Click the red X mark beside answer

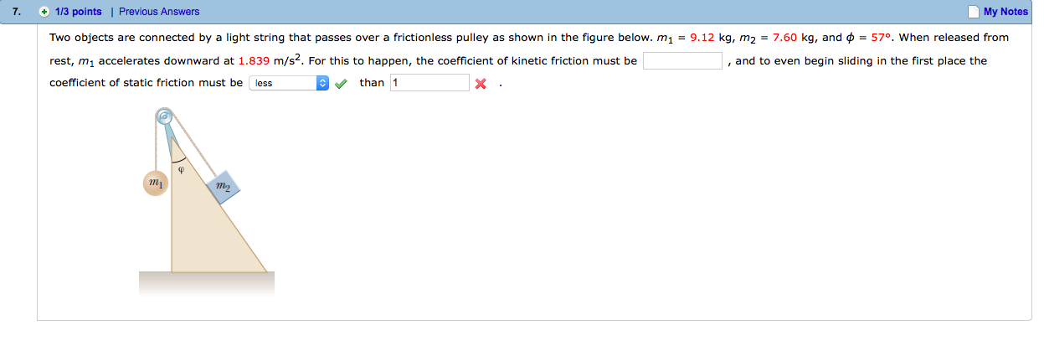(481, 84)
